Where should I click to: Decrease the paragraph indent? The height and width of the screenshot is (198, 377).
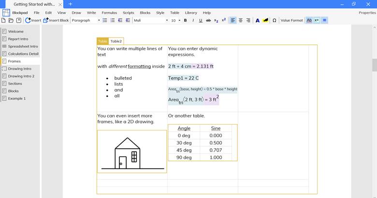coord(120,20)
